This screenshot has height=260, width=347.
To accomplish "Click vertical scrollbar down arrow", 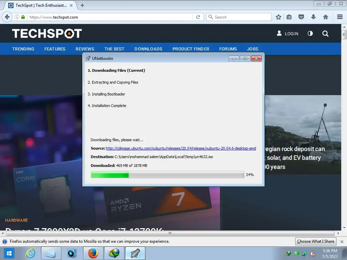I will point(344,228).
